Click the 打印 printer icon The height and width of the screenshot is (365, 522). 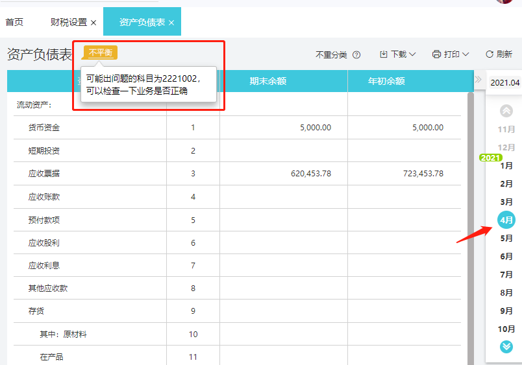tap(436, 54)
